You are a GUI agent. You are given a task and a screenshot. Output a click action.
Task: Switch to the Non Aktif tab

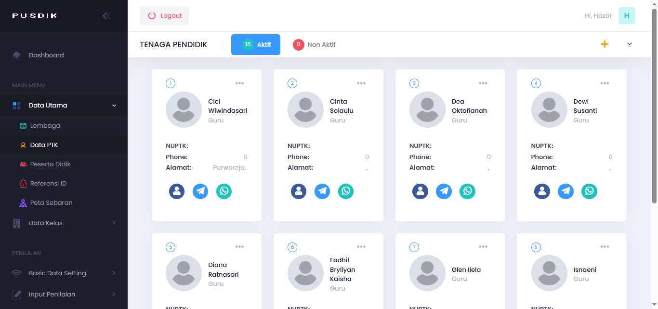314,44
